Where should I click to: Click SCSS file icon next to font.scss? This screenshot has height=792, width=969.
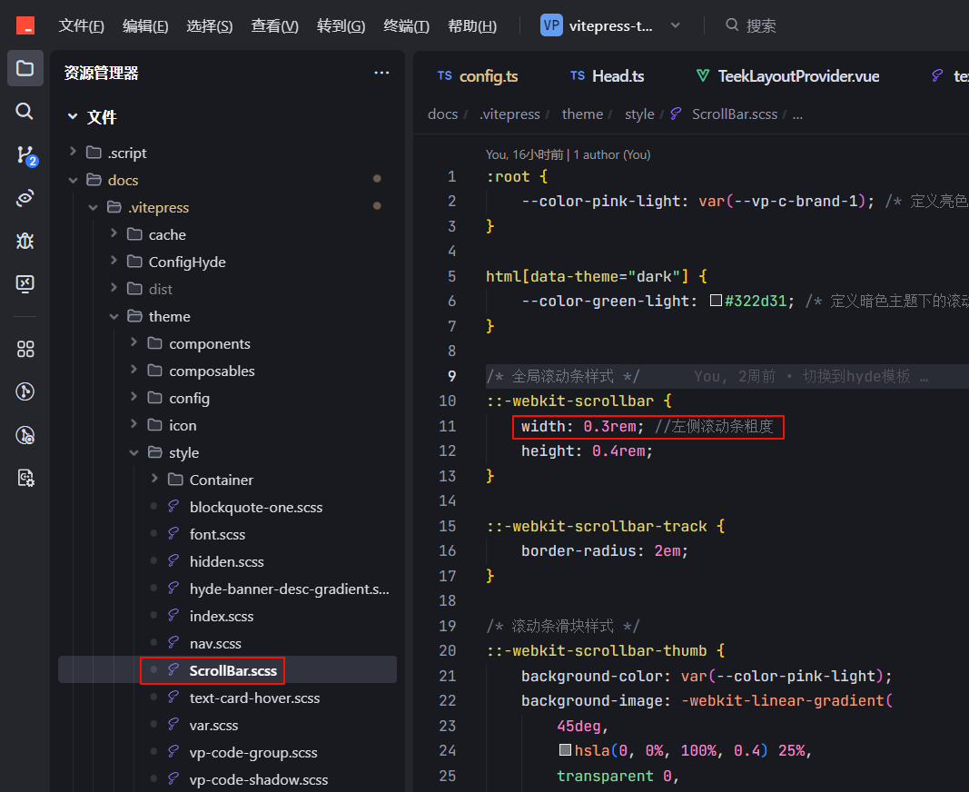173,533
